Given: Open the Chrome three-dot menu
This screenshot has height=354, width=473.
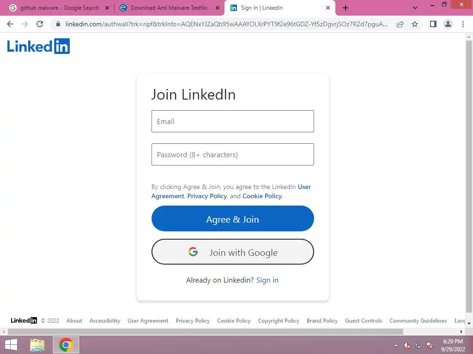Looking at the screenshot, I should click(463, 24).
